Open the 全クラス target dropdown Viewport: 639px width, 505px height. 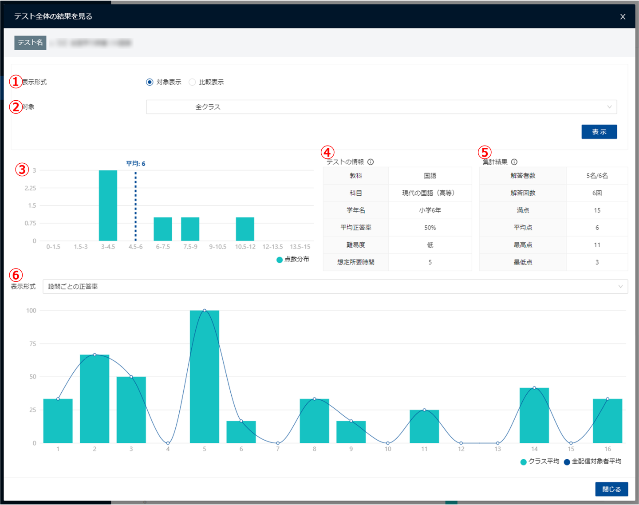[381, 107]
